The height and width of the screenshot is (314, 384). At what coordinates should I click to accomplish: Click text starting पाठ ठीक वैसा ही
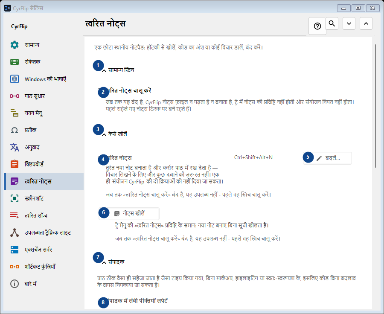pos(227,282)
